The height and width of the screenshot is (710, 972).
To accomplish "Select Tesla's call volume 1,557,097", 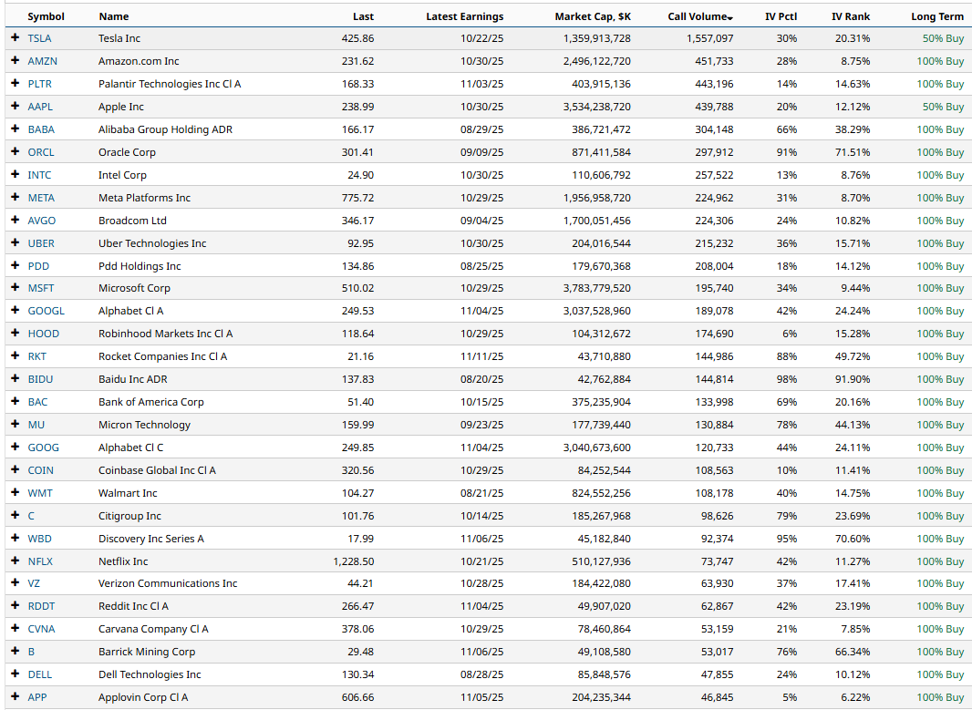I will (709, 37).
